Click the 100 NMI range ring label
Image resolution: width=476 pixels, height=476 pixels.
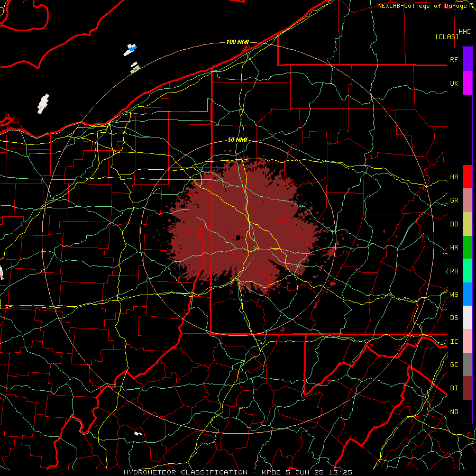(x=237, y=42)
